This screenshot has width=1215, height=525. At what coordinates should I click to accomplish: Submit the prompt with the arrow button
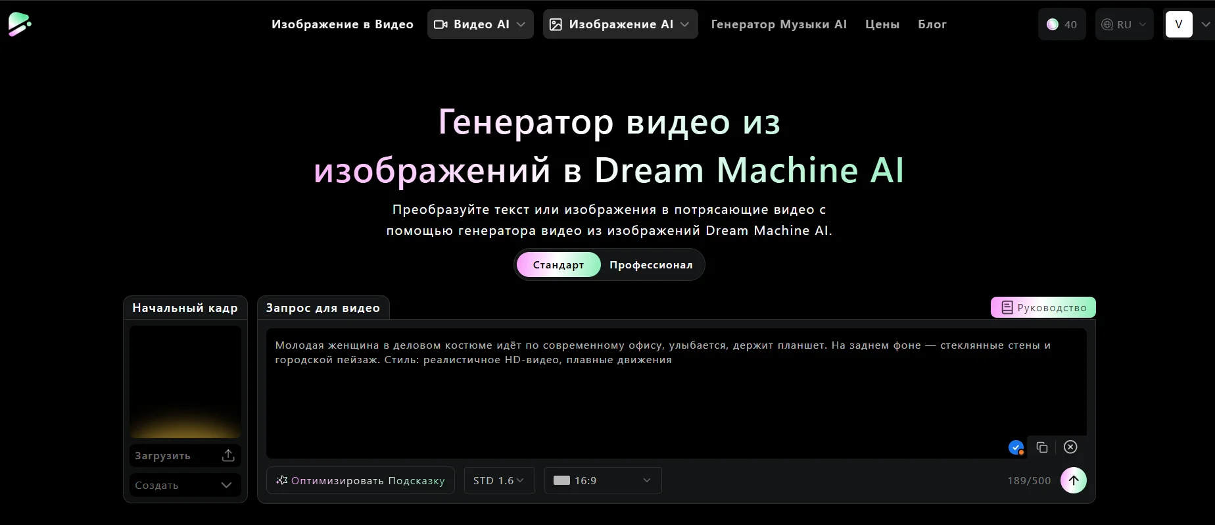(1074, 480)
